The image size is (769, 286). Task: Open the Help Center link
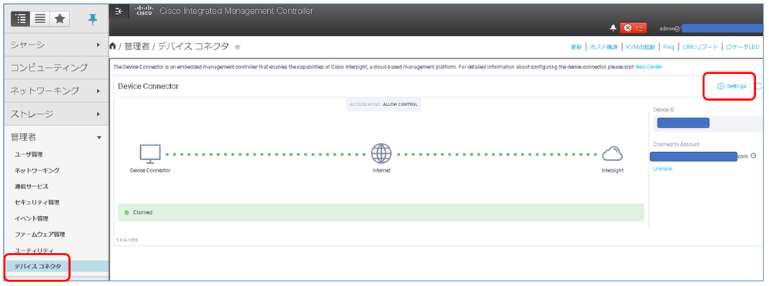point(649,67)
